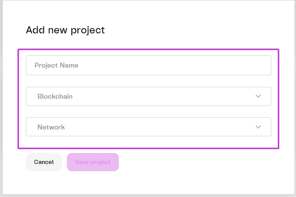296x197 pixels.
Task: Place cursor in the Project Name textbox
Action: click(x=148, y=65)
